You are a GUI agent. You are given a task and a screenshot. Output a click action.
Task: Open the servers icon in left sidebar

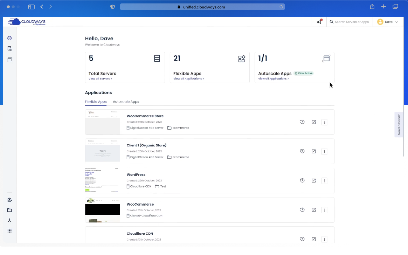click(9, 49)
